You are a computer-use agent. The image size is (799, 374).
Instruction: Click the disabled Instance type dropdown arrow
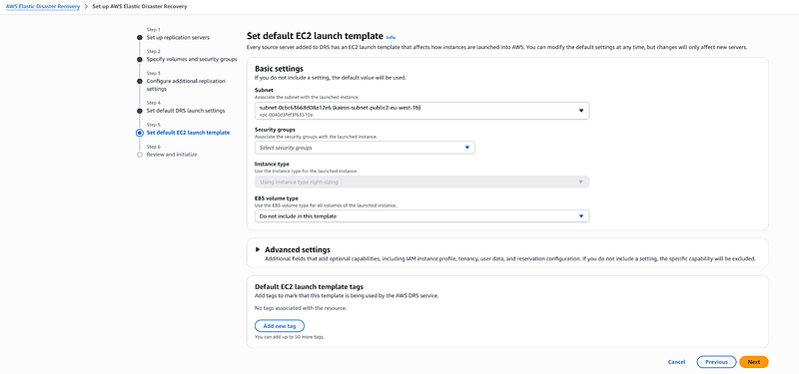pyautogui.click(x=581, y=182)
